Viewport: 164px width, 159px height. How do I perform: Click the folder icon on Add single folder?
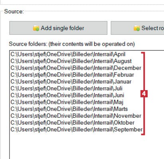[36, 28]
